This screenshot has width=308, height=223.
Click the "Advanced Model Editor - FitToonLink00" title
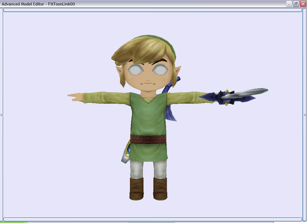(x=38, y=4)
